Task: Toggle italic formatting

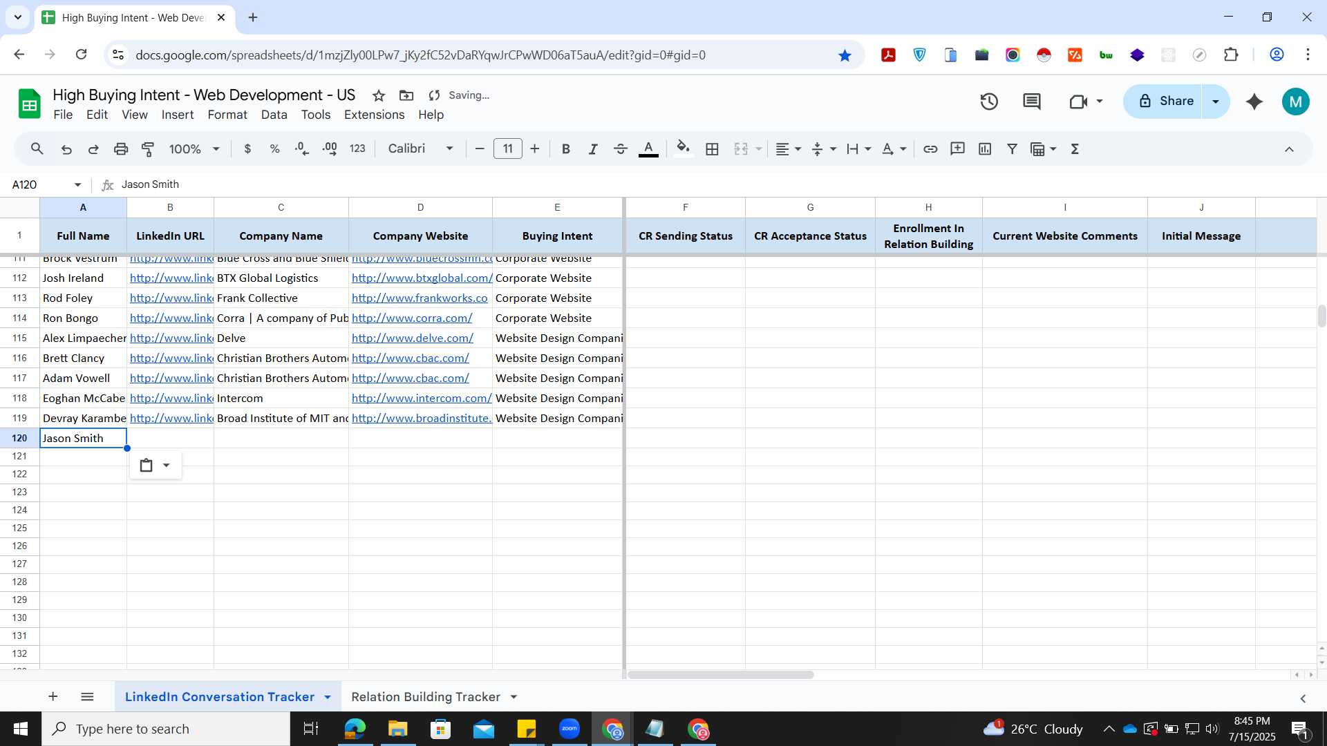Action: [x=593, y=149]
